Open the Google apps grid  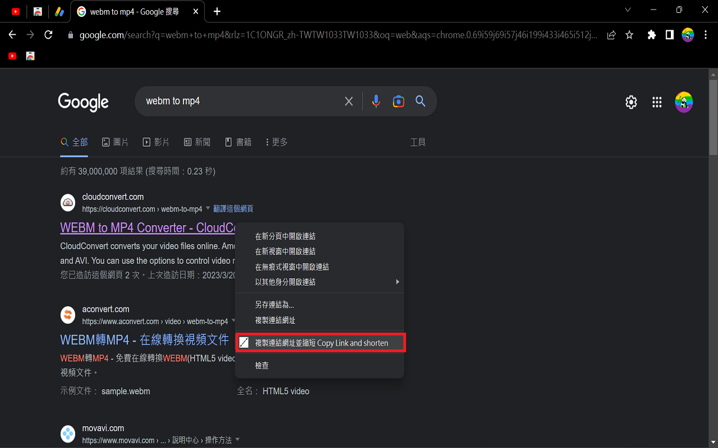[x=657, y=102]
